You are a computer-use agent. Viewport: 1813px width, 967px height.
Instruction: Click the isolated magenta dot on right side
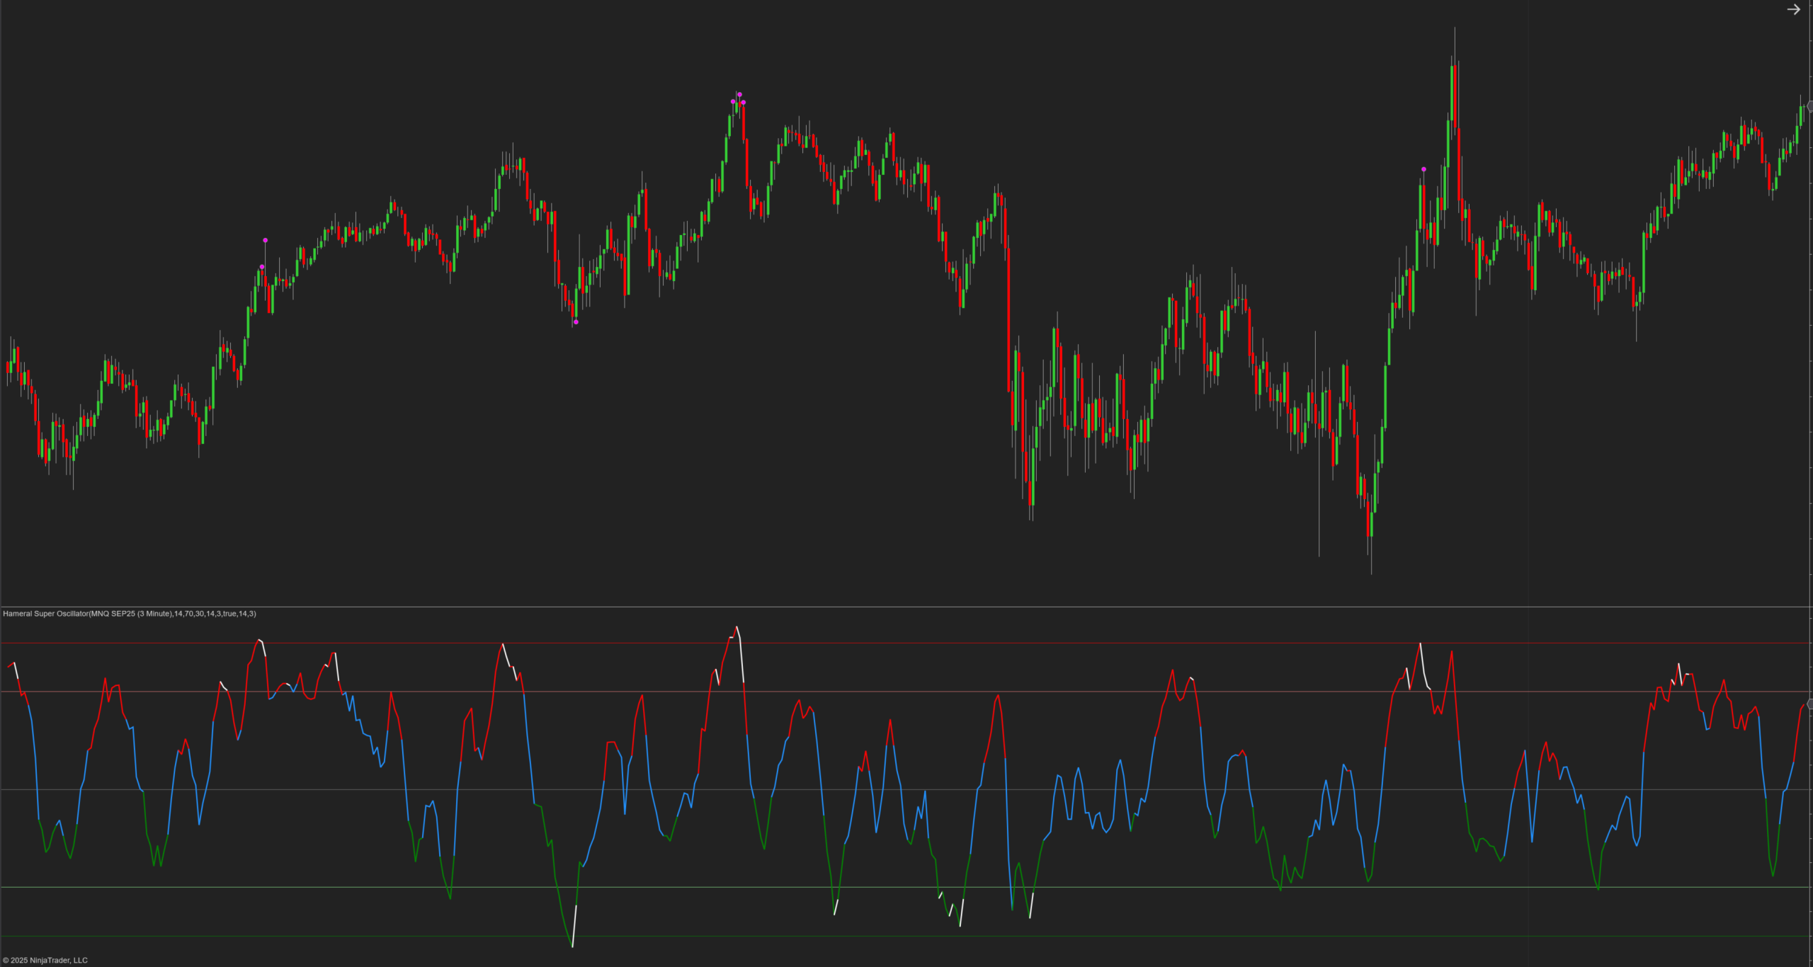(1423, 170)
